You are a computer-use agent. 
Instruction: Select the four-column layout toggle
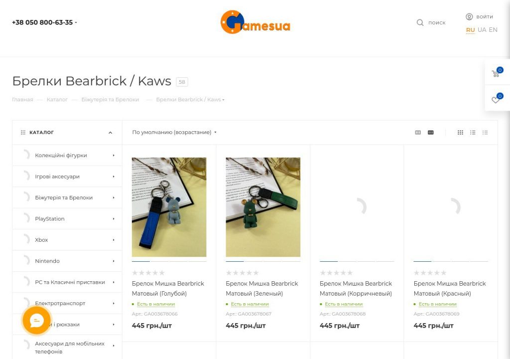click(431, 132)
